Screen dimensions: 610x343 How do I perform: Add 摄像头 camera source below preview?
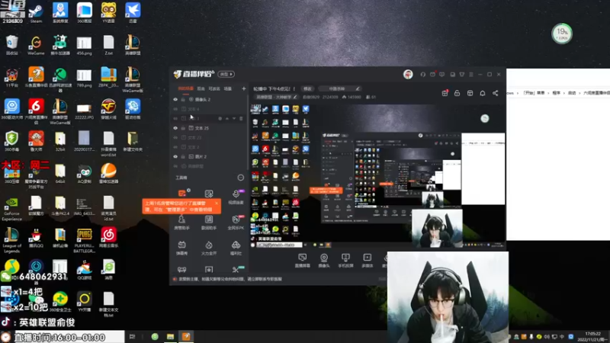tap(323, 260)
